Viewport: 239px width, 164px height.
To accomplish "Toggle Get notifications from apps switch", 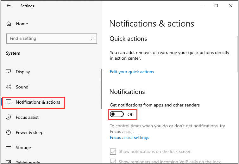I will point(117,114).
